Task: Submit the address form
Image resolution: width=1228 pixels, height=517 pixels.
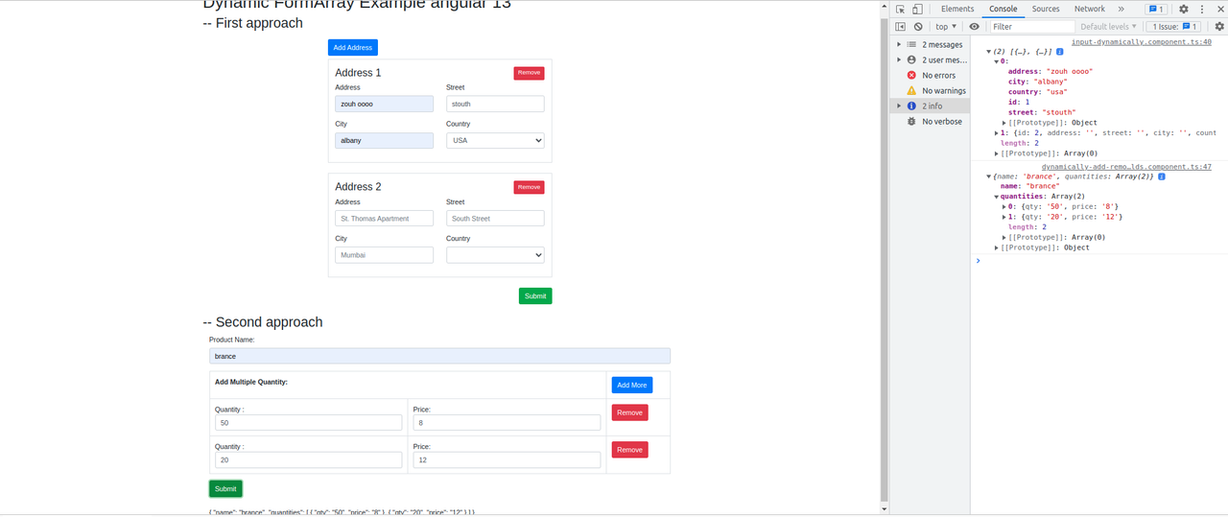Action: click(535, 295)
